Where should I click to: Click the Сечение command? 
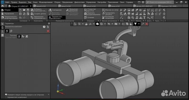coord(89,17)
